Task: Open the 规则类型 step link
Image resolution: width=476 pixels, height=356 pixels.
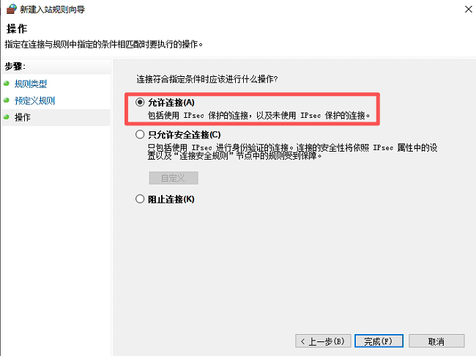Action: pos(31,84)
